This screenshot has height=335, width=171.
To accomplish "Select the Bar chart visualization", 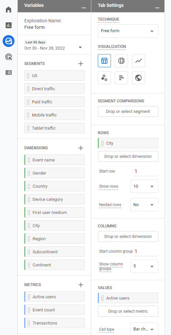I will point(121,78).
